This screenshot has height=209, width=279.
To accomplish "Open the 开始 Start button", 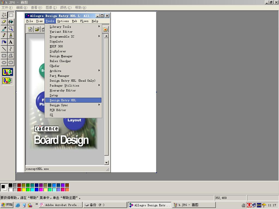I will tap(7, 205).
